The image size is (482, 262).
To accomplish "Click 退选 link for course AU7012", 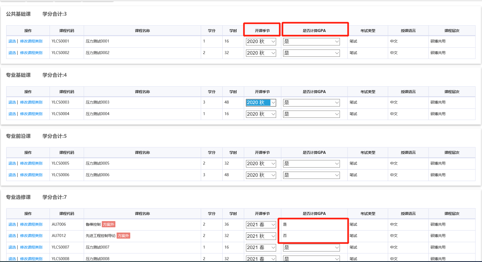I will pos(12,236).
